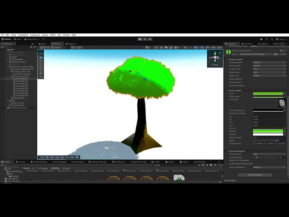The width and height of the screenshot is (289, 217).
Task: Click the Color eyedropper icon
Action: point(284,94)
